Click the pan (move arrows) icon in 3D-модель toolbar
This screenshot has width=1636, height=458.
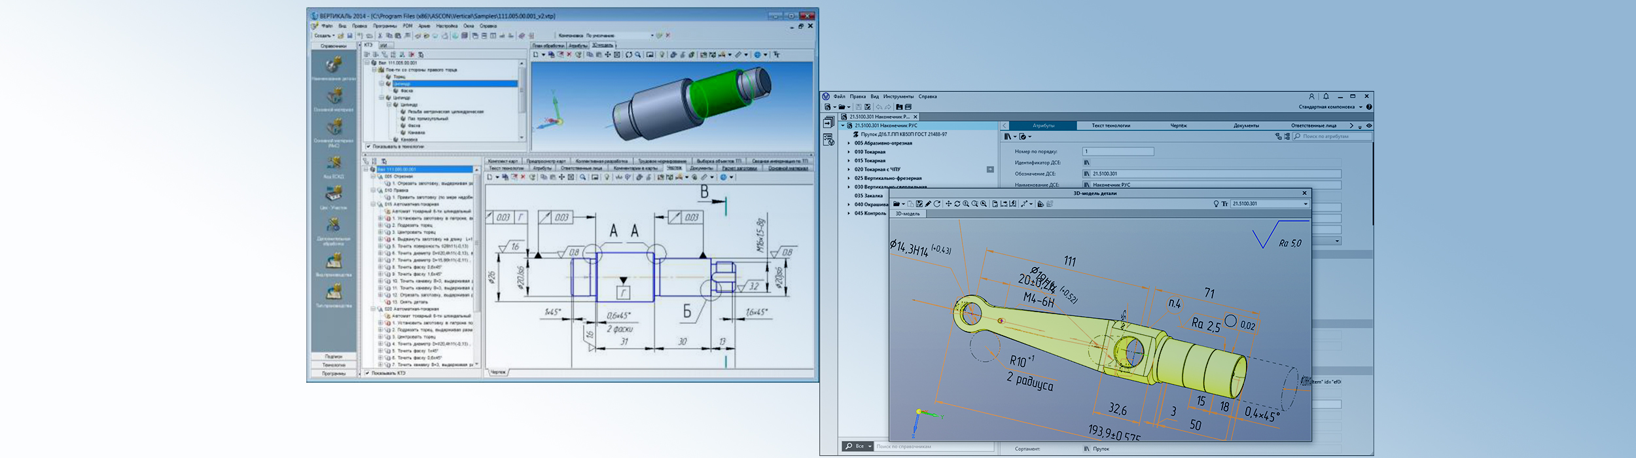tap(948, 204)
